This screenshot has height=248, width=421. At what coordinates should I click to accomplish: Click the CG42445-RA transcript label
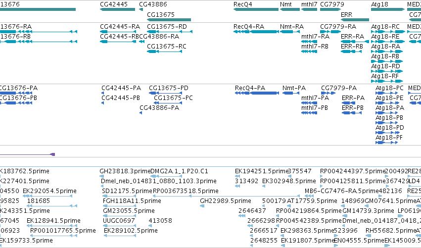tap(120, 27)
